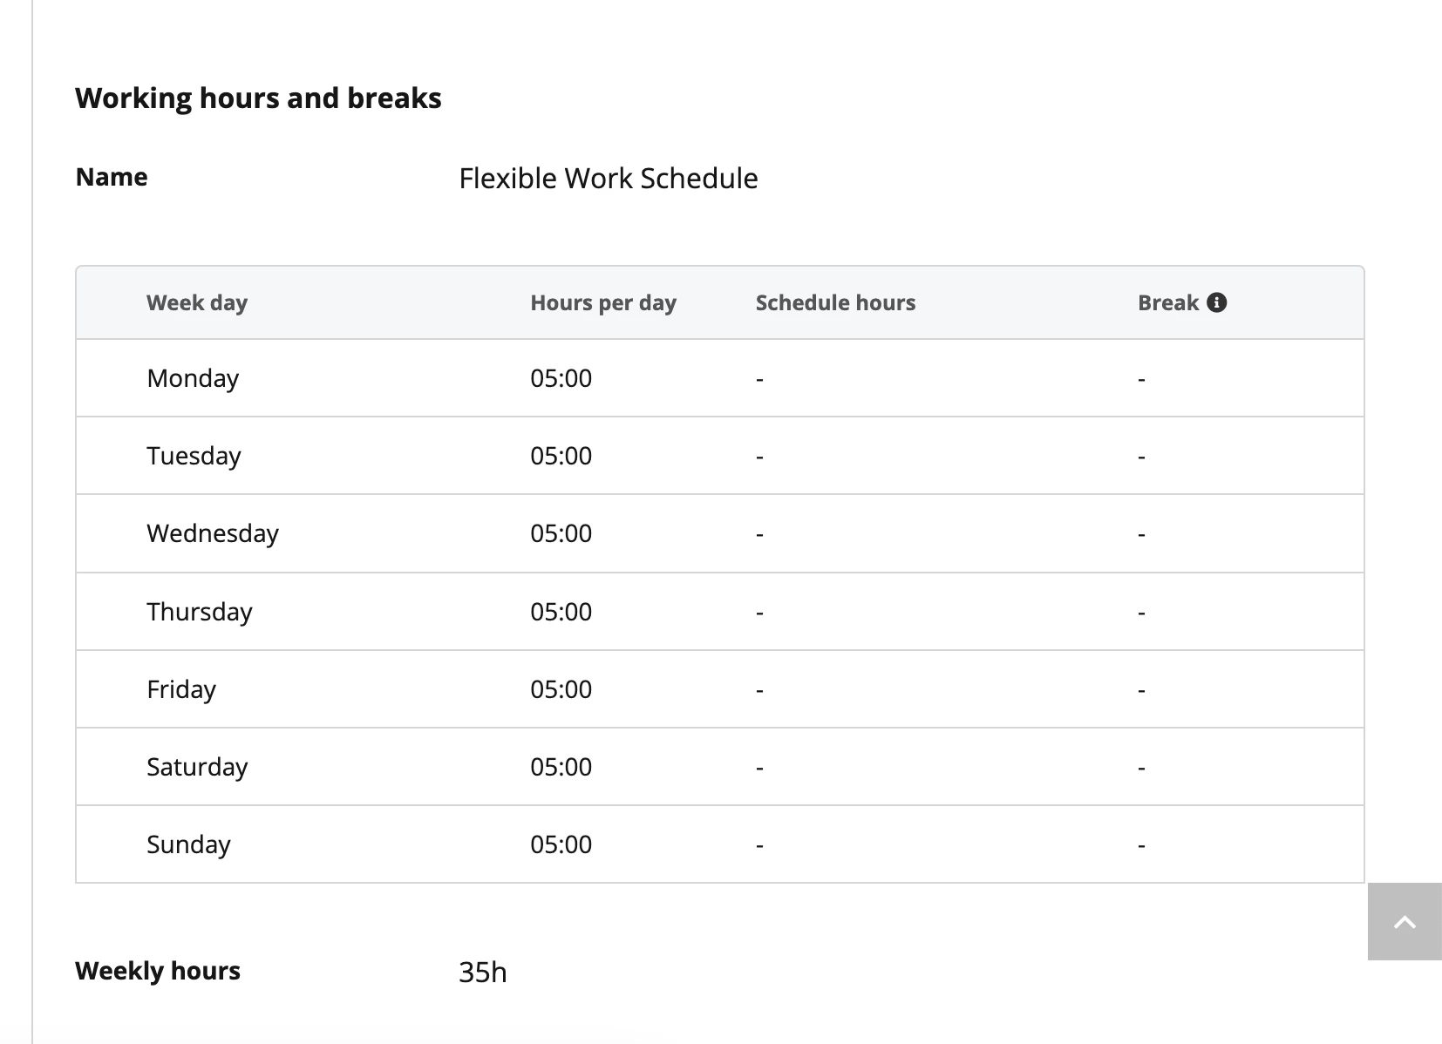Image resolution: width=1442 pixels, height=1044 pixels.
Task: Click Sunday's break dash value
Action: point(1142,846)
